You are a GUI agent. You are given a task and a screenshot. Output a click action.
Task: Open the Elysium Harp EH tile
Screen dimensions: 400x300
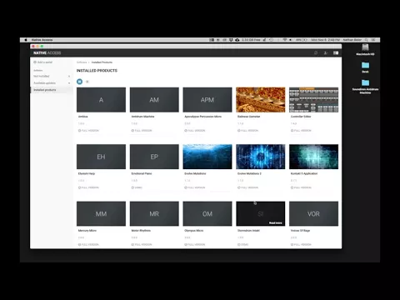pyautogui.click(x=101, y=157)
